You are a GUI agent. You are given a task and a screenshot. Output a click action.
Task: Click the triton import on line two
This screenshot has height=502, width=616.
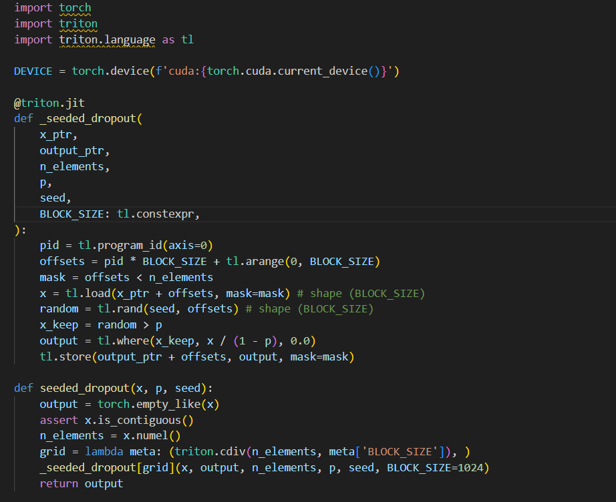pos(78,23)
